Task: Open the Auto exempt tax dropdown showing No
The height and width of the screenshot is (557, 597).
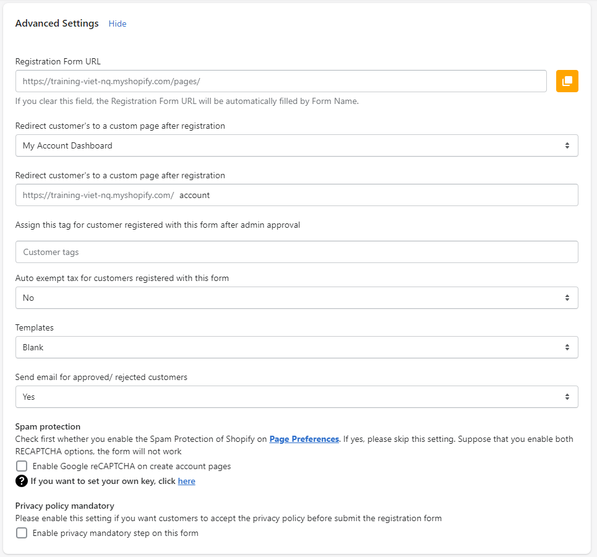Action: point(296,298)
